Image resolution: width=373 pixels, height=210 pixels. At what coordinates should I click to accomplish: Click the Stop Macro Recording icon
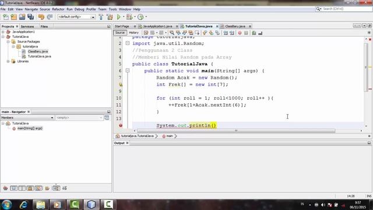point(246,33)
